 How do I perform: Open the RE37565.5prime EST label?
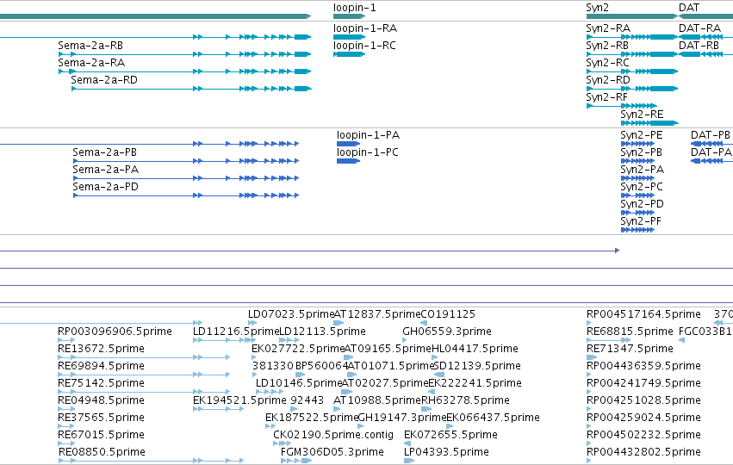pos(101,418)
